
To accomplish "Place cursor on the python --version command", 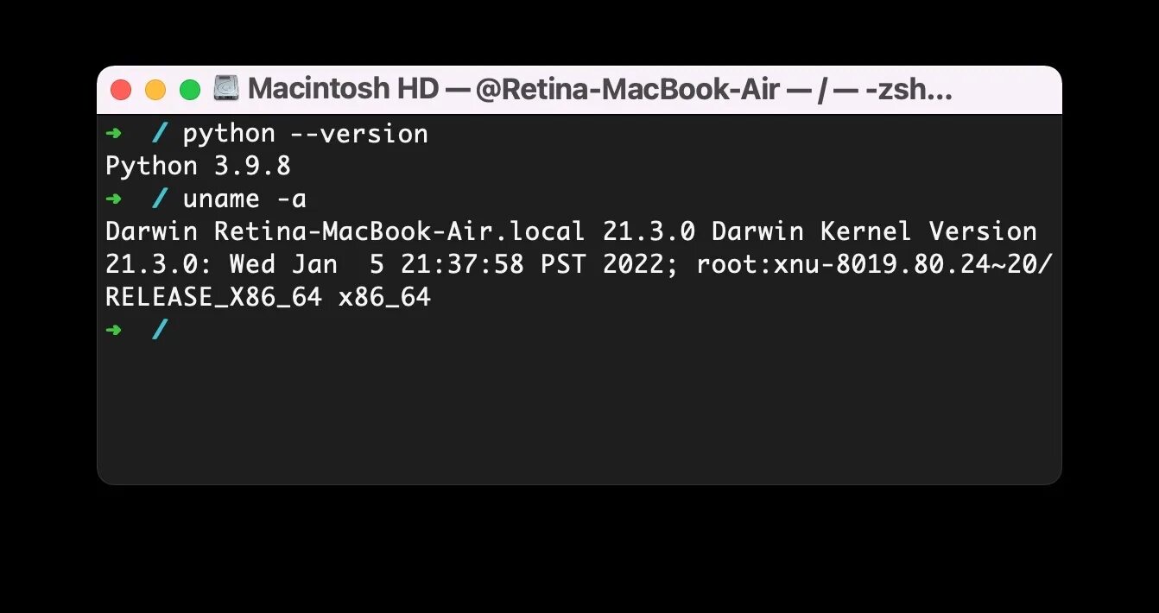I will [x=305, y=134].
